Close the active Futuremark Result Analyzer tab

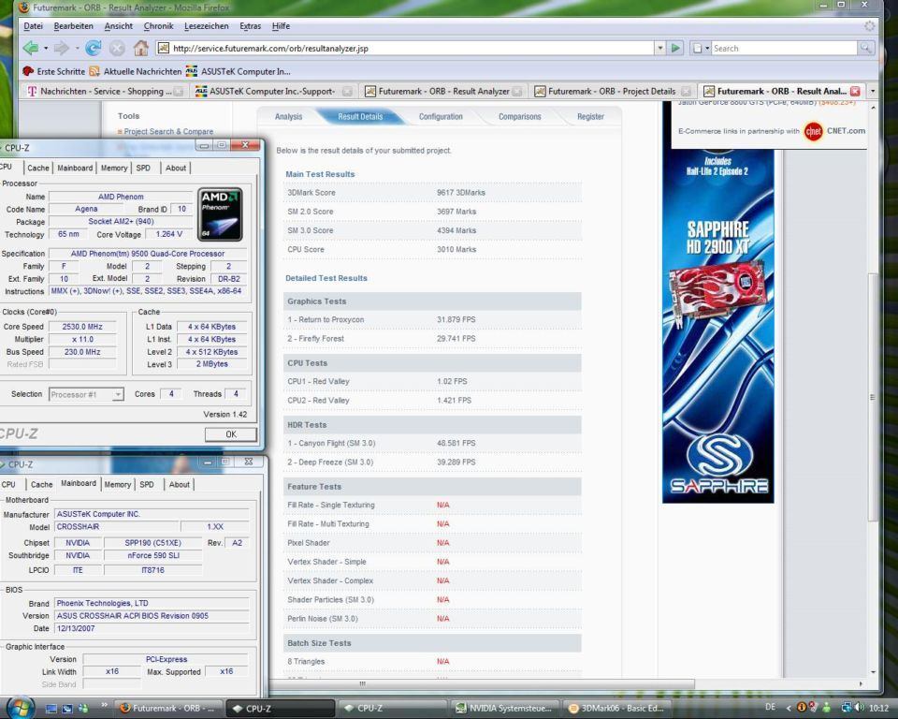pyautogui.click(x=855, y=91)
